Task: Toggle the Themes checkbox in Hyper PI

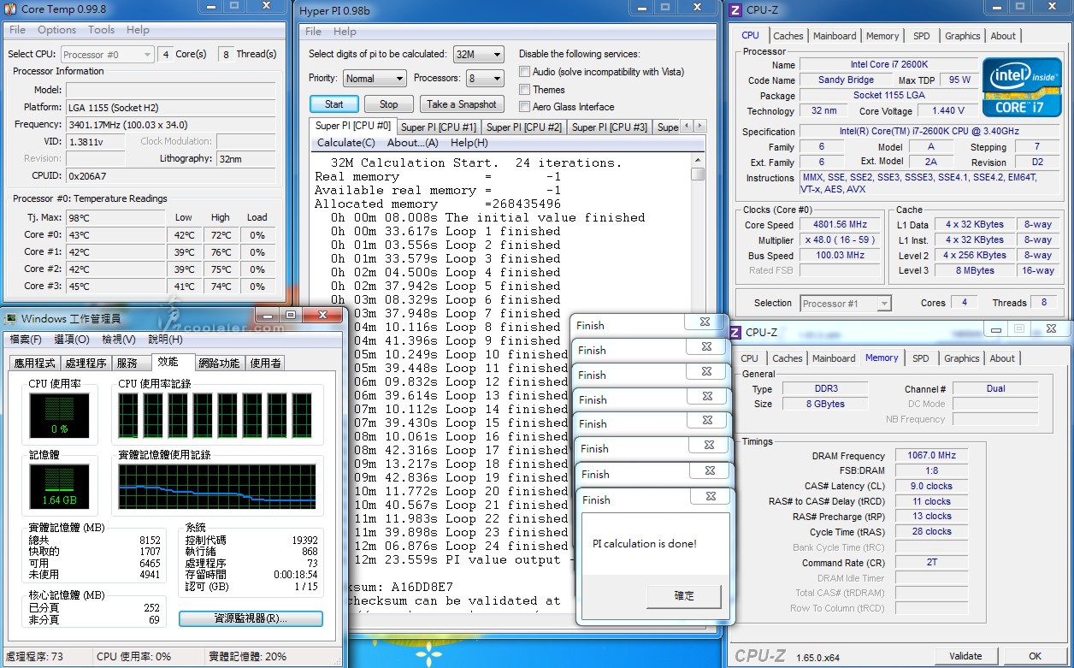Action: click(525, 89)
